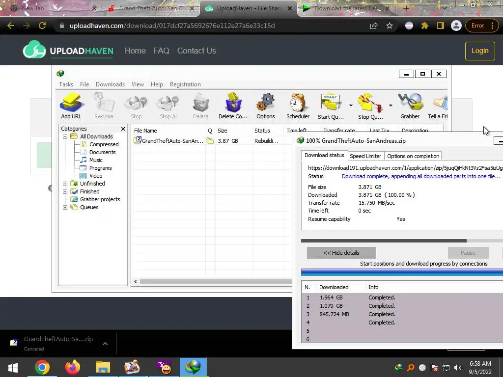Open the browser extensions puzzle icon
The width and height of the screenshot is (503, 377).
click(x=425, y=26)
